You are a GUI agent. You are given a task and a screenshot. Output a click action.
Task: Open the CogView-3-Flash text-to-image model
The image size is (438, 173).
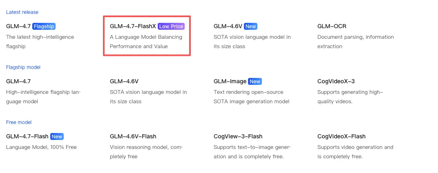coord(238,137)
